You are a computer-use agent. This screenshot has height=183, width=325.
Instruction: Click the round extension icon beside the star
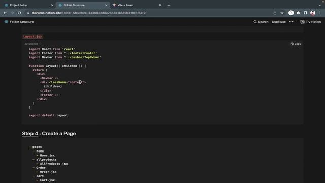pyautogui.click(x=291, y=13)
